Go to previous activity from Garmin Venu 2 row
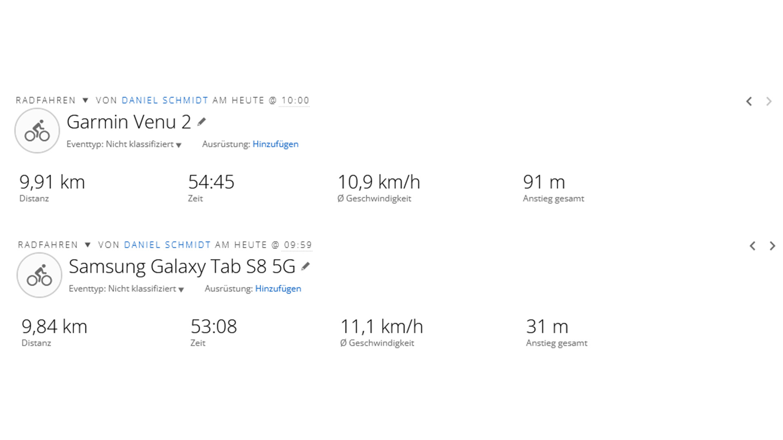This screenshot has width=783, height=440. coord(749,101)
